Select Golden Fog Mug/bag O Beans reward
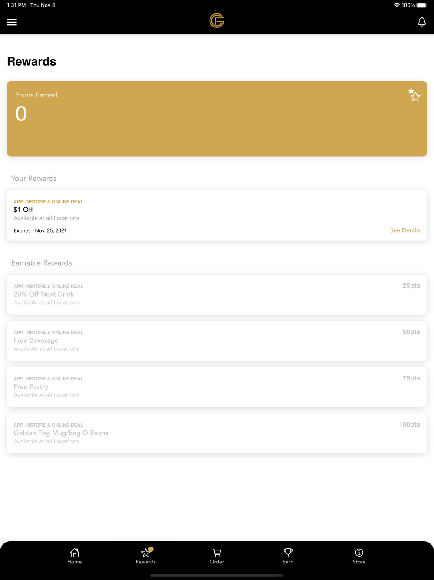Screen dimensions: 434x580 pos(217,433)
